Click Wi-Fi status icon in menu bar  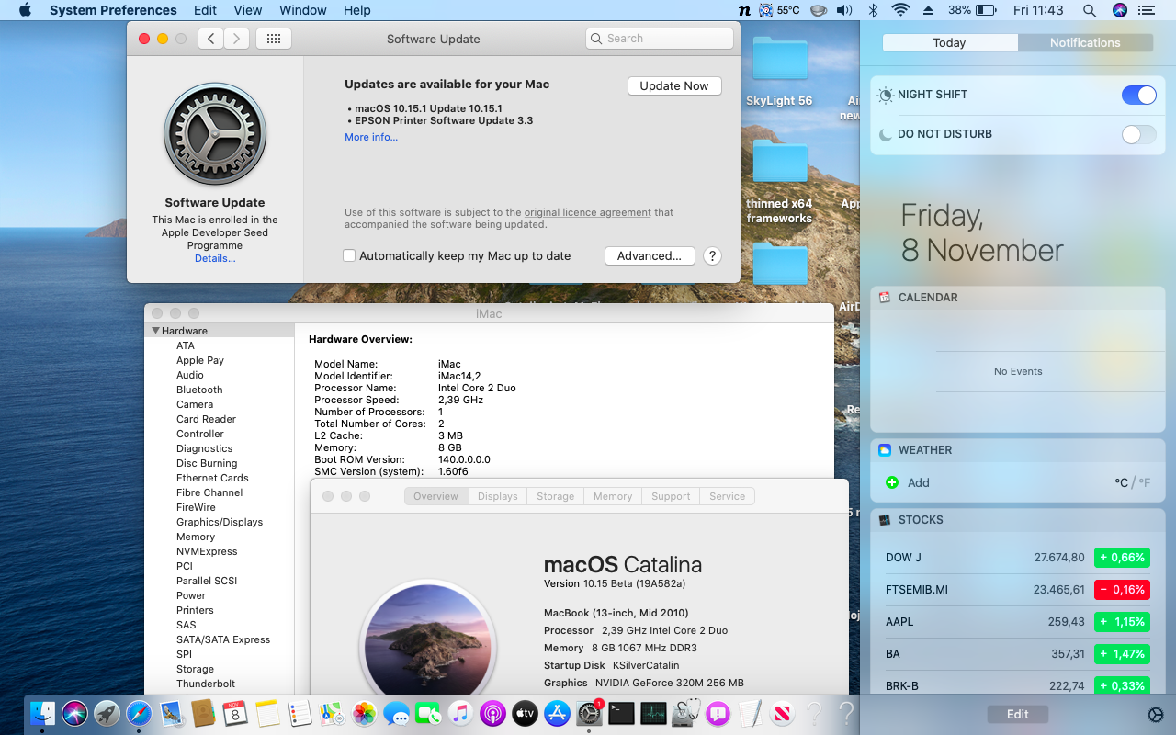900,10
